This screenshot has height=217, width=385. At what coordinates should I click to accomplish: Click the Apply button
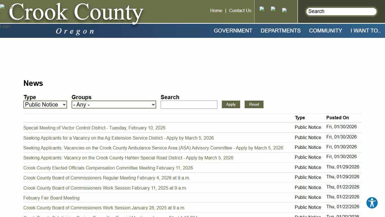click(x=231, y=104)
